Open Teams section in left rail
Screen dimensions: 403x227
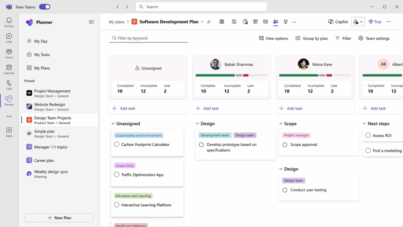[x=9, y=54]
